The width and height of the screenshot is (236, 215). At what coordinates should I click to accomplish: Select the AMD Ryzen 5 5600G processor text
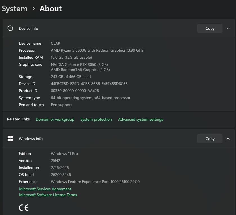tap(98, 50)
